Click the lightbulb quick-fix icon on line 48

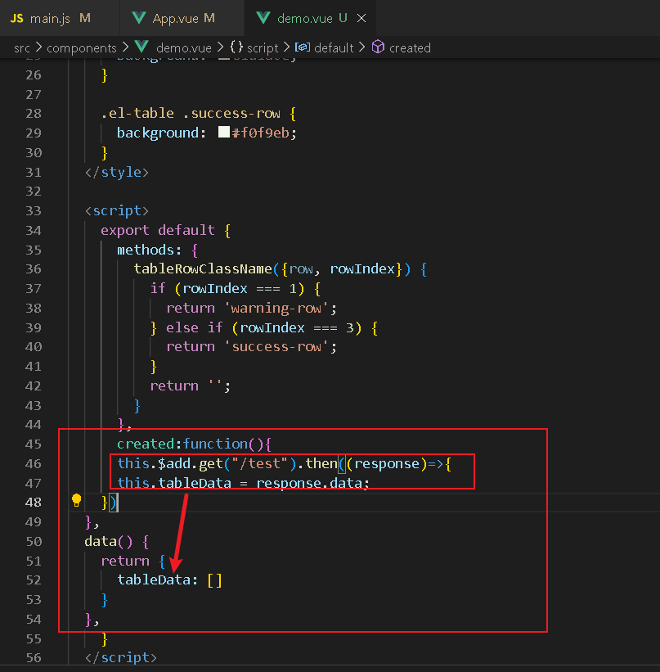click(x=77, y=501)
